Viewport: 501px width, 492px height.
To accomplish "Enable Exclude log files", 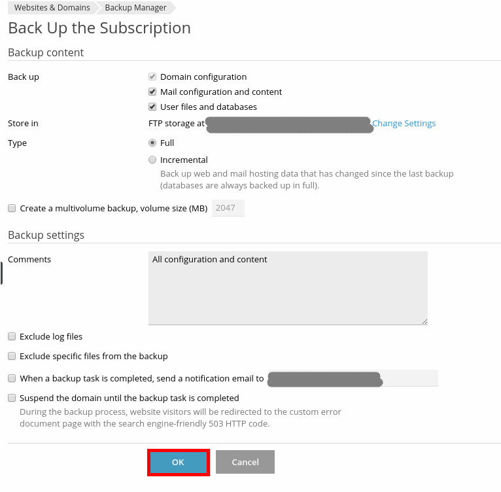I will point(12,337).
